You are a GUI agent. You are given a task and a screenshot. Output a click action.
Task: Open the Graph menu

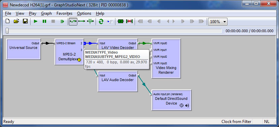click(x=46, y=13)
